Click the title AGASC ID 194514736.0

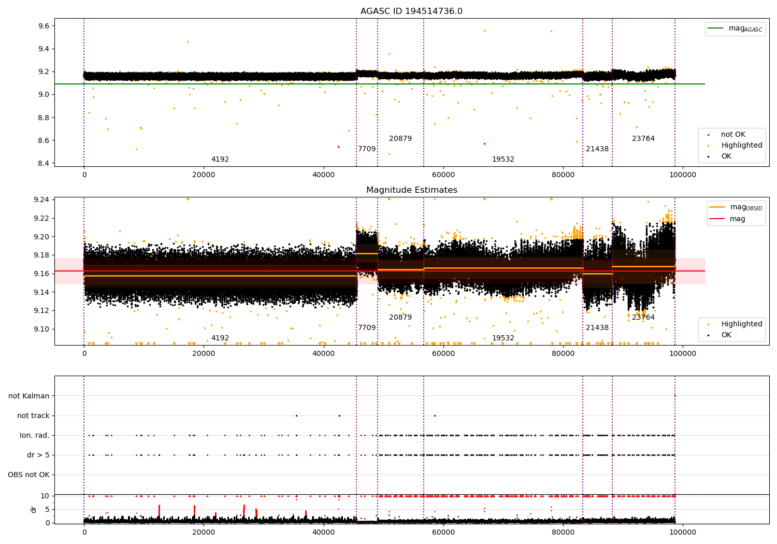[411, 11]
